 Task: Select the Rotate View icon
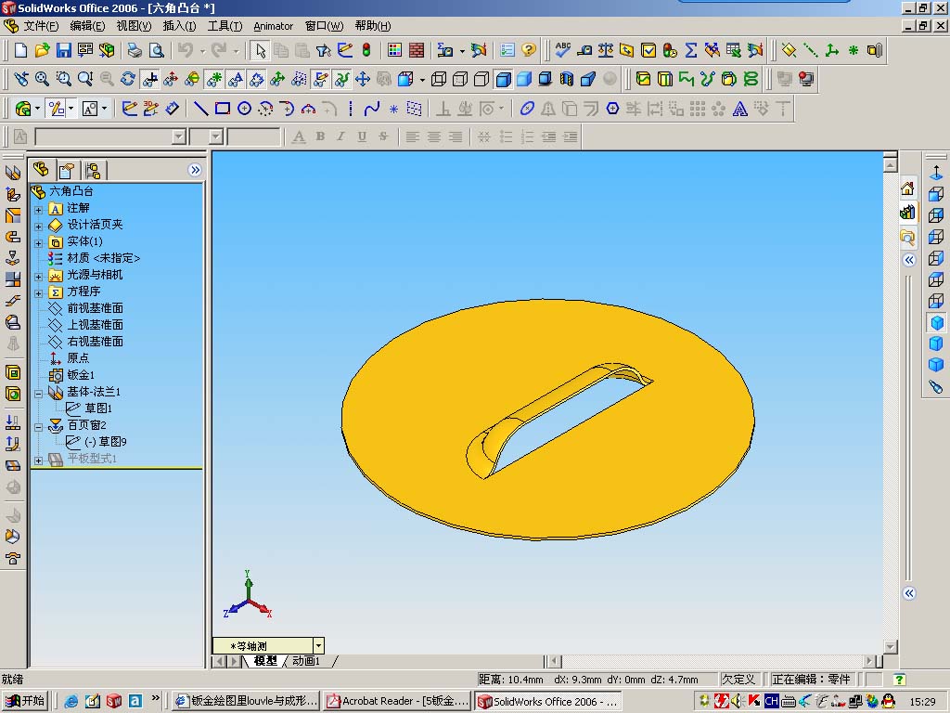128,79
